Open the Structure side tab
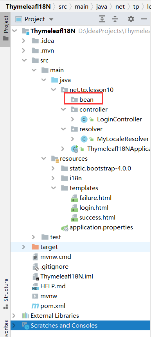The width and height of the screenshot is (151, 337). pyautogui.click(x=5, y=294)
